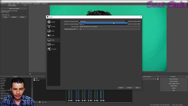Adjust sixth mixer channel blue volume slider

click(x=103, y=94)
